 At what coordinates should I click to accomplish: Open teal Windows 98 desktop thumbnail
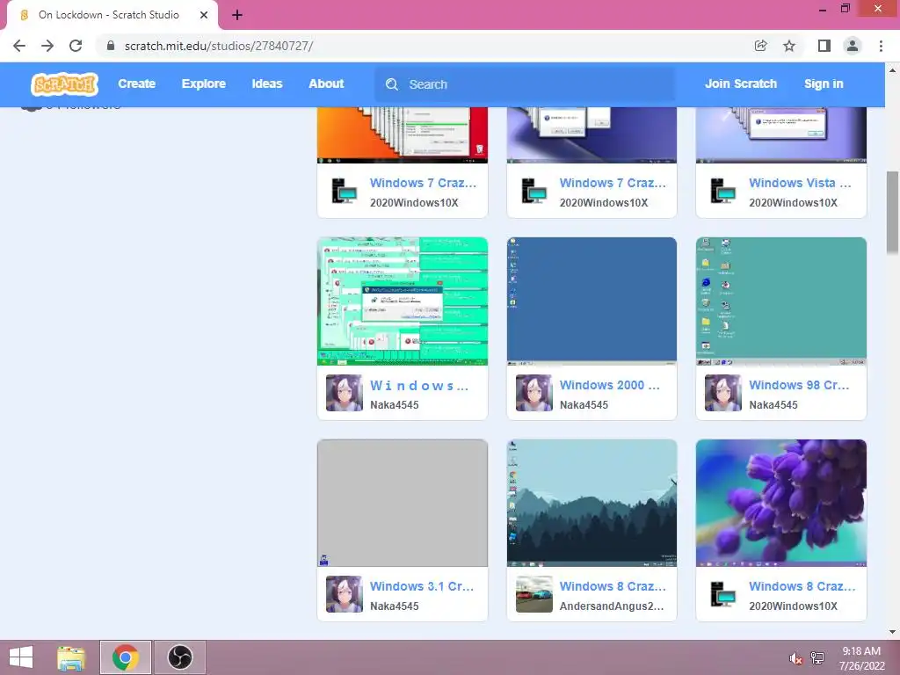[781, 301]
